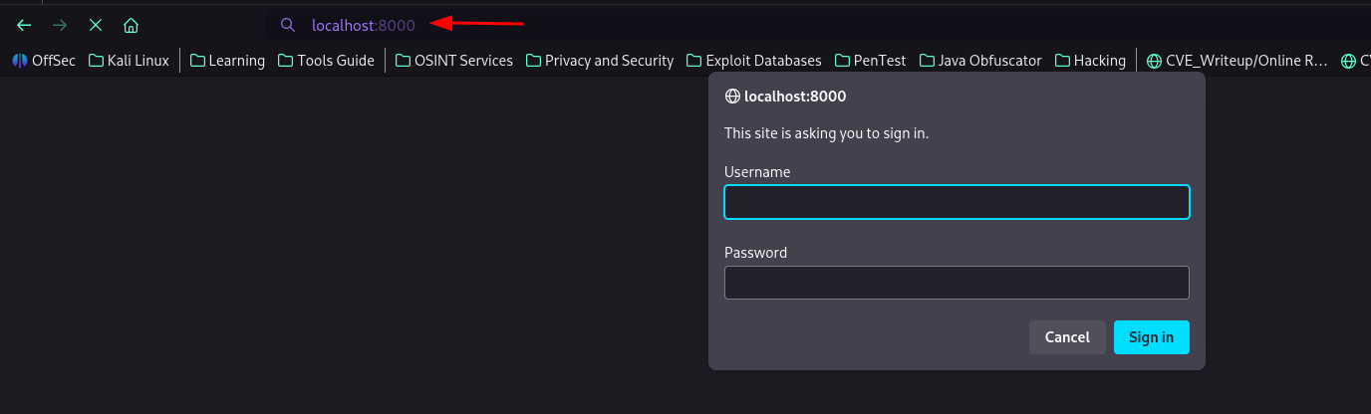Click into the Password field
Viewport: 1371px width, 414px height.
957,283
